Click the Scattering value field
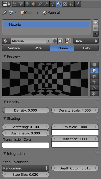Screen dimensions: 101x179 pos(26,127)
